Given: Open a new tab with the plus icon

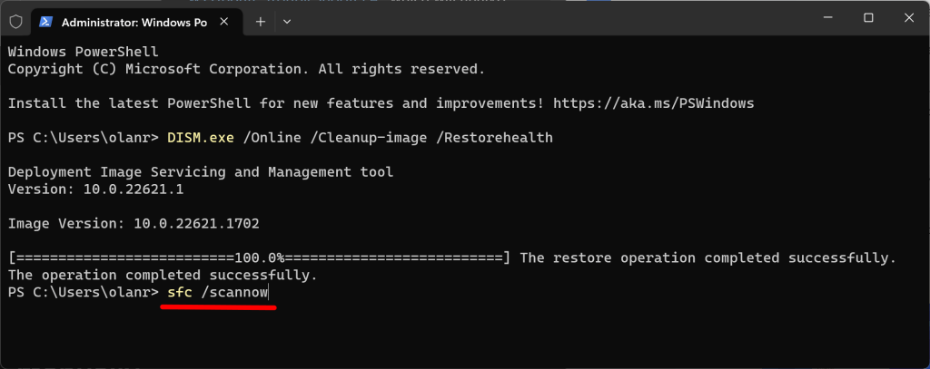Looking at the screenshot, I should (x=260, y=22).
